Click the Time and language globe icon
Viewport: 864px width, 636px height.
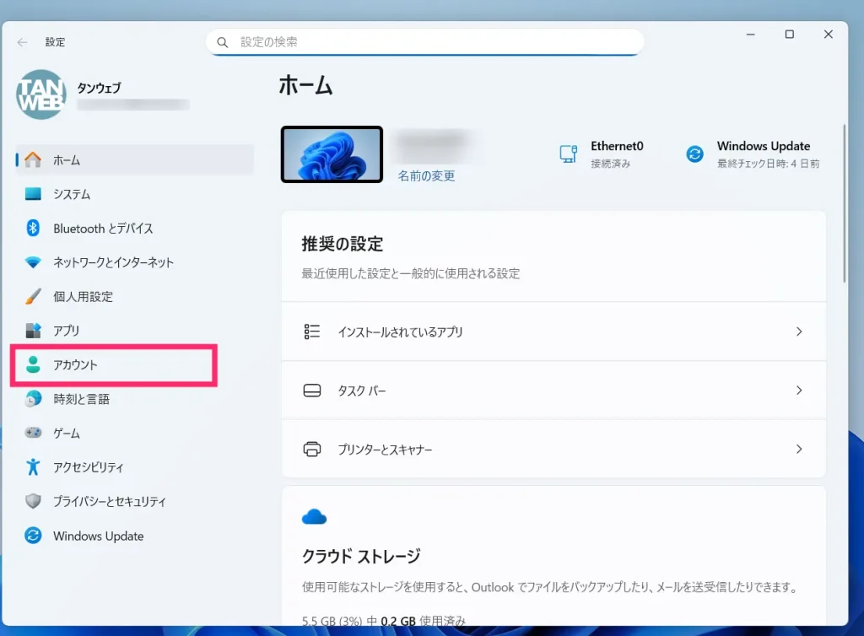pyautogui.click(x=33, y=399)
